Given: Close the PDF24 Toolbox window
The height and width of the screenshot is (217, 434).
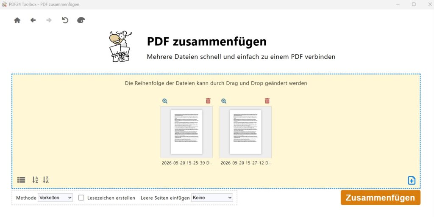Looking at the screenshot, I should click(x=430, y=4).
